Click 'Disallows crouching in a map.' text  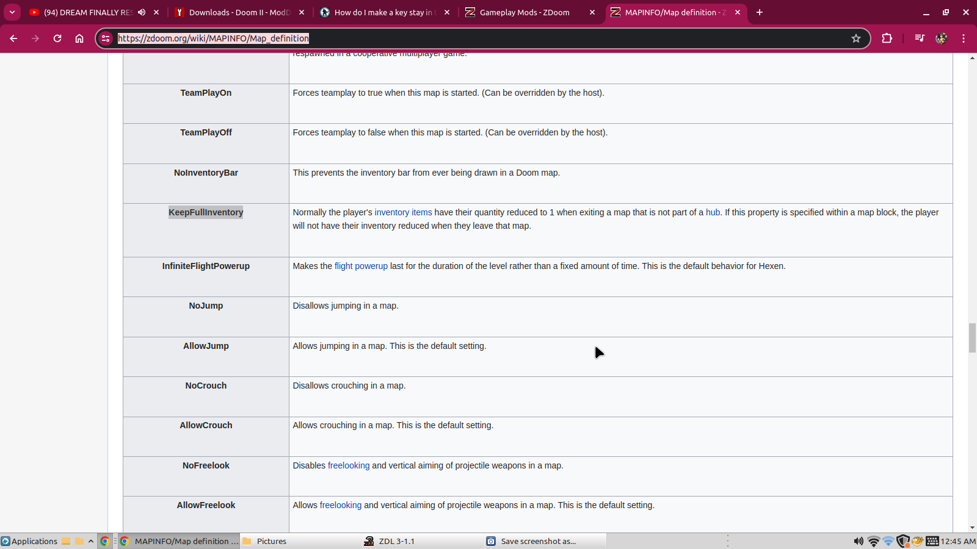(x=349, y=386)
